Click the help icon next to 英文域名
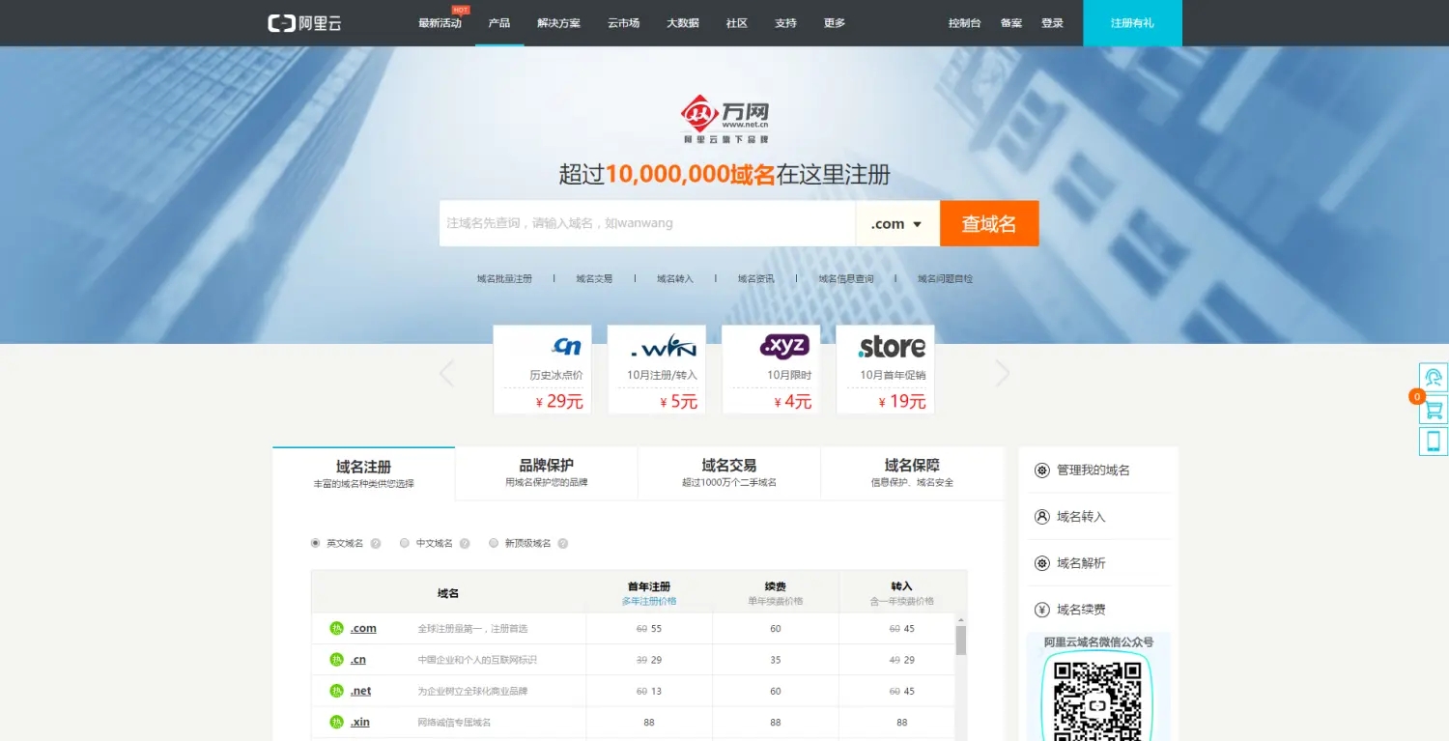This screenshot has height=741, width=1449. (376, 544)
